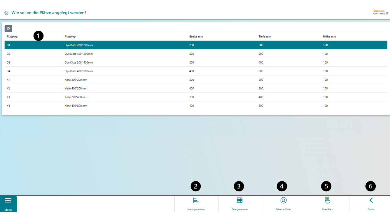Image resolution: width=390 pixels, height=219 pixels.
Task: Click the Spalte generieren icon
Action: tap(196, 200)
